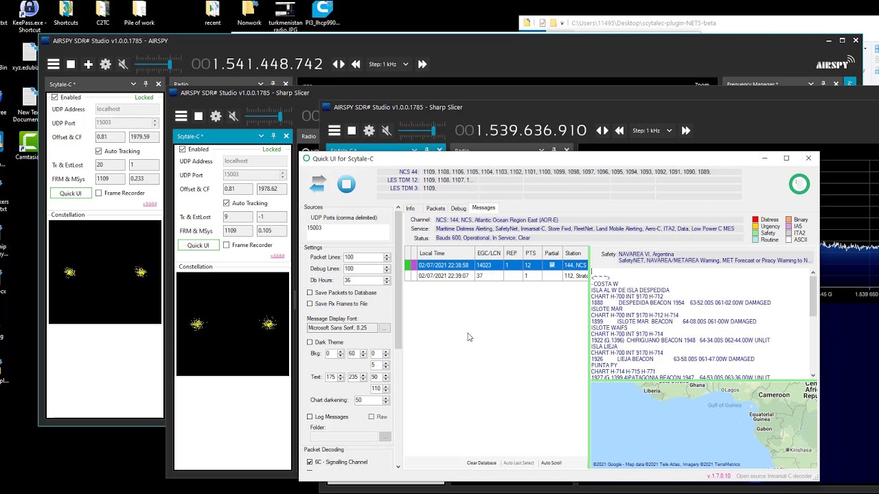Click center tuning arrows beside 1.539.636.910
The image size is (879, 494).
click(x=602, y=130)
